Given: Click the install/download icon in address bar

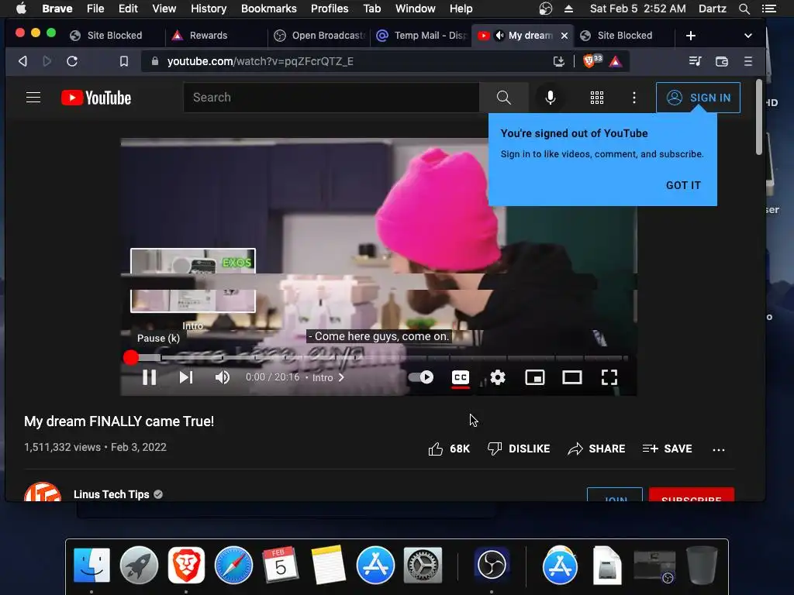Looking at the screenshot, I should point(558,61).
